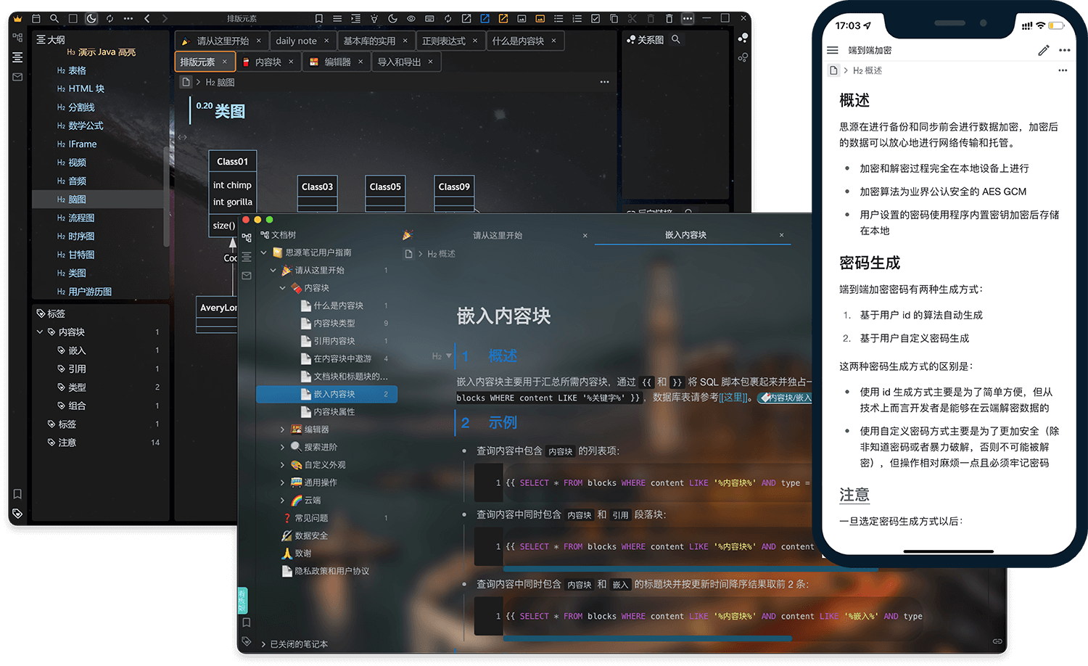Image resolution: width=1088 pixels, height=666 pixels.
Task: Collapse the 思源笔记用户指南 notebook
Action: pos(264,252)
